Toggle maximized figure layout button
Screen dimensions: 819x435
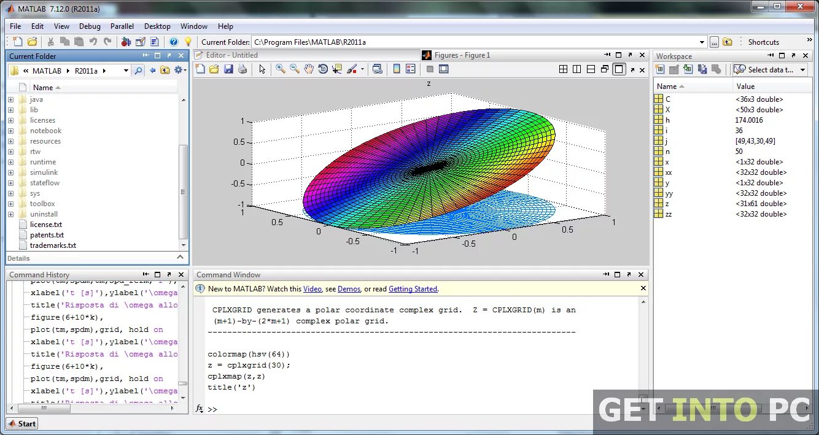(x=619, y=69)
